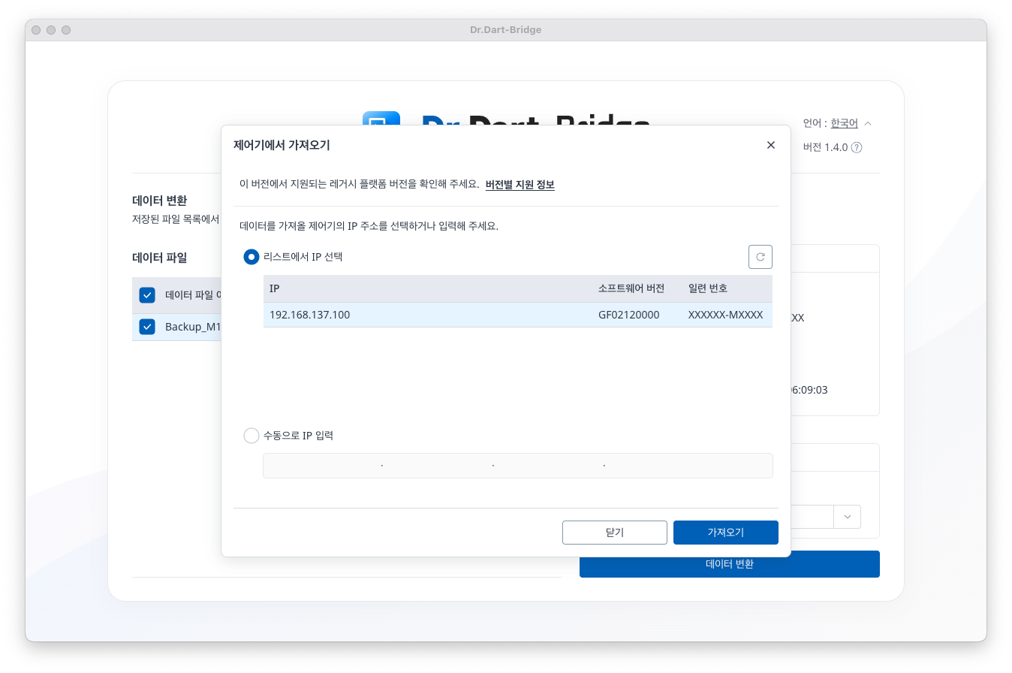The width and height of the screenshot is (1012, 673).
Task: Expand the language chevron beside 한국어
Action: 868,123
